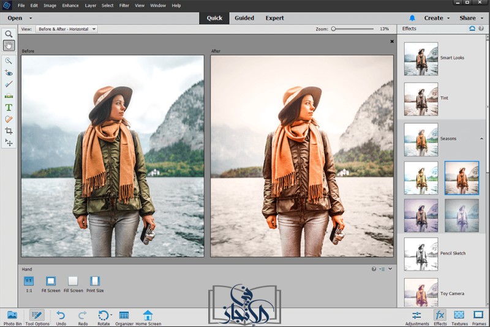This screenshot has width=490, height=327.
Task: Toggle the Tool Options panel
Action: (37, 315)
